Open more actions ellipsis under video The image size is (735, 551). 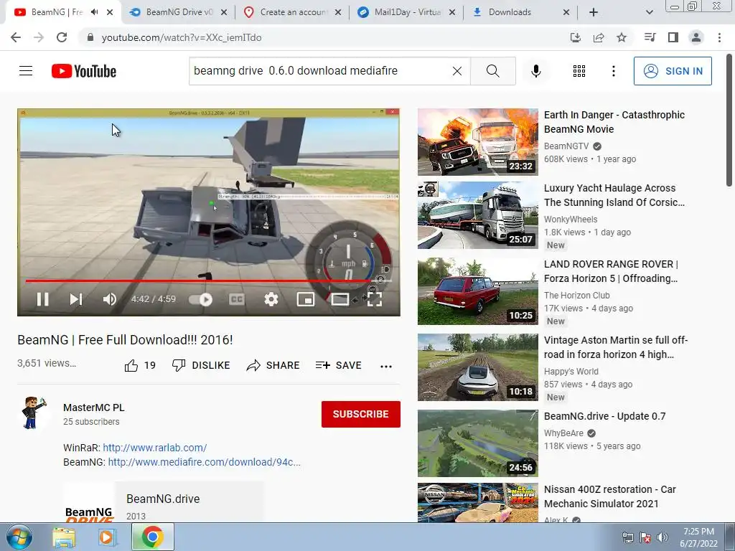coord(386,366)
